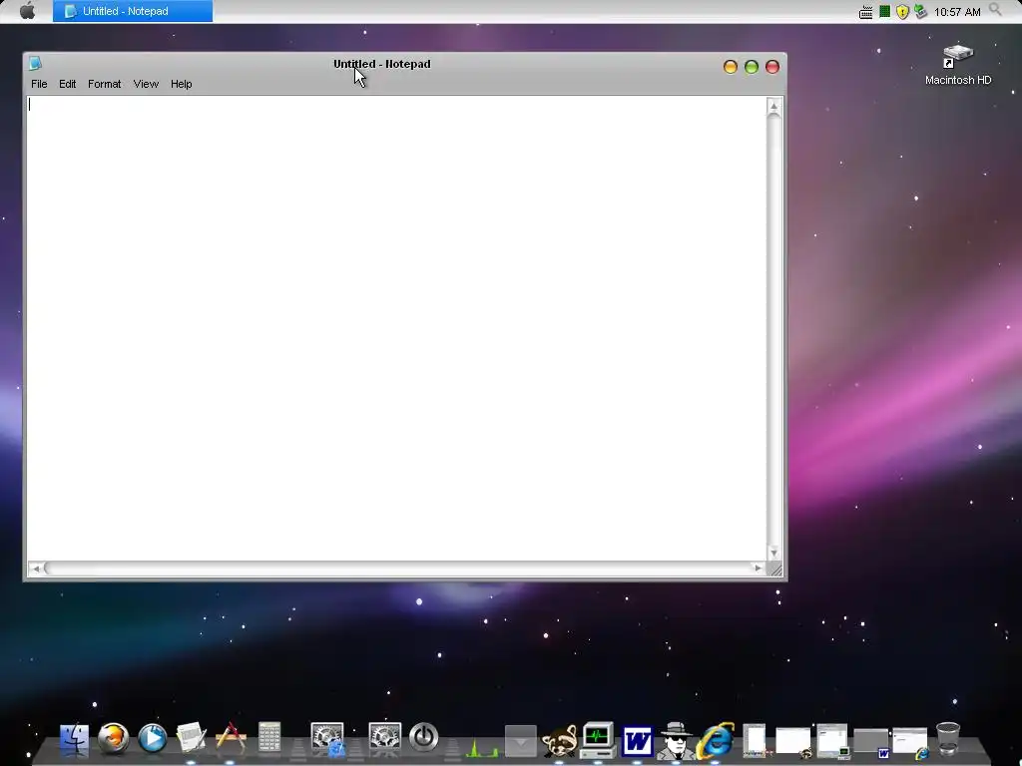
Task: Open the Applications dock icon
Action: (x=231, y=737)
